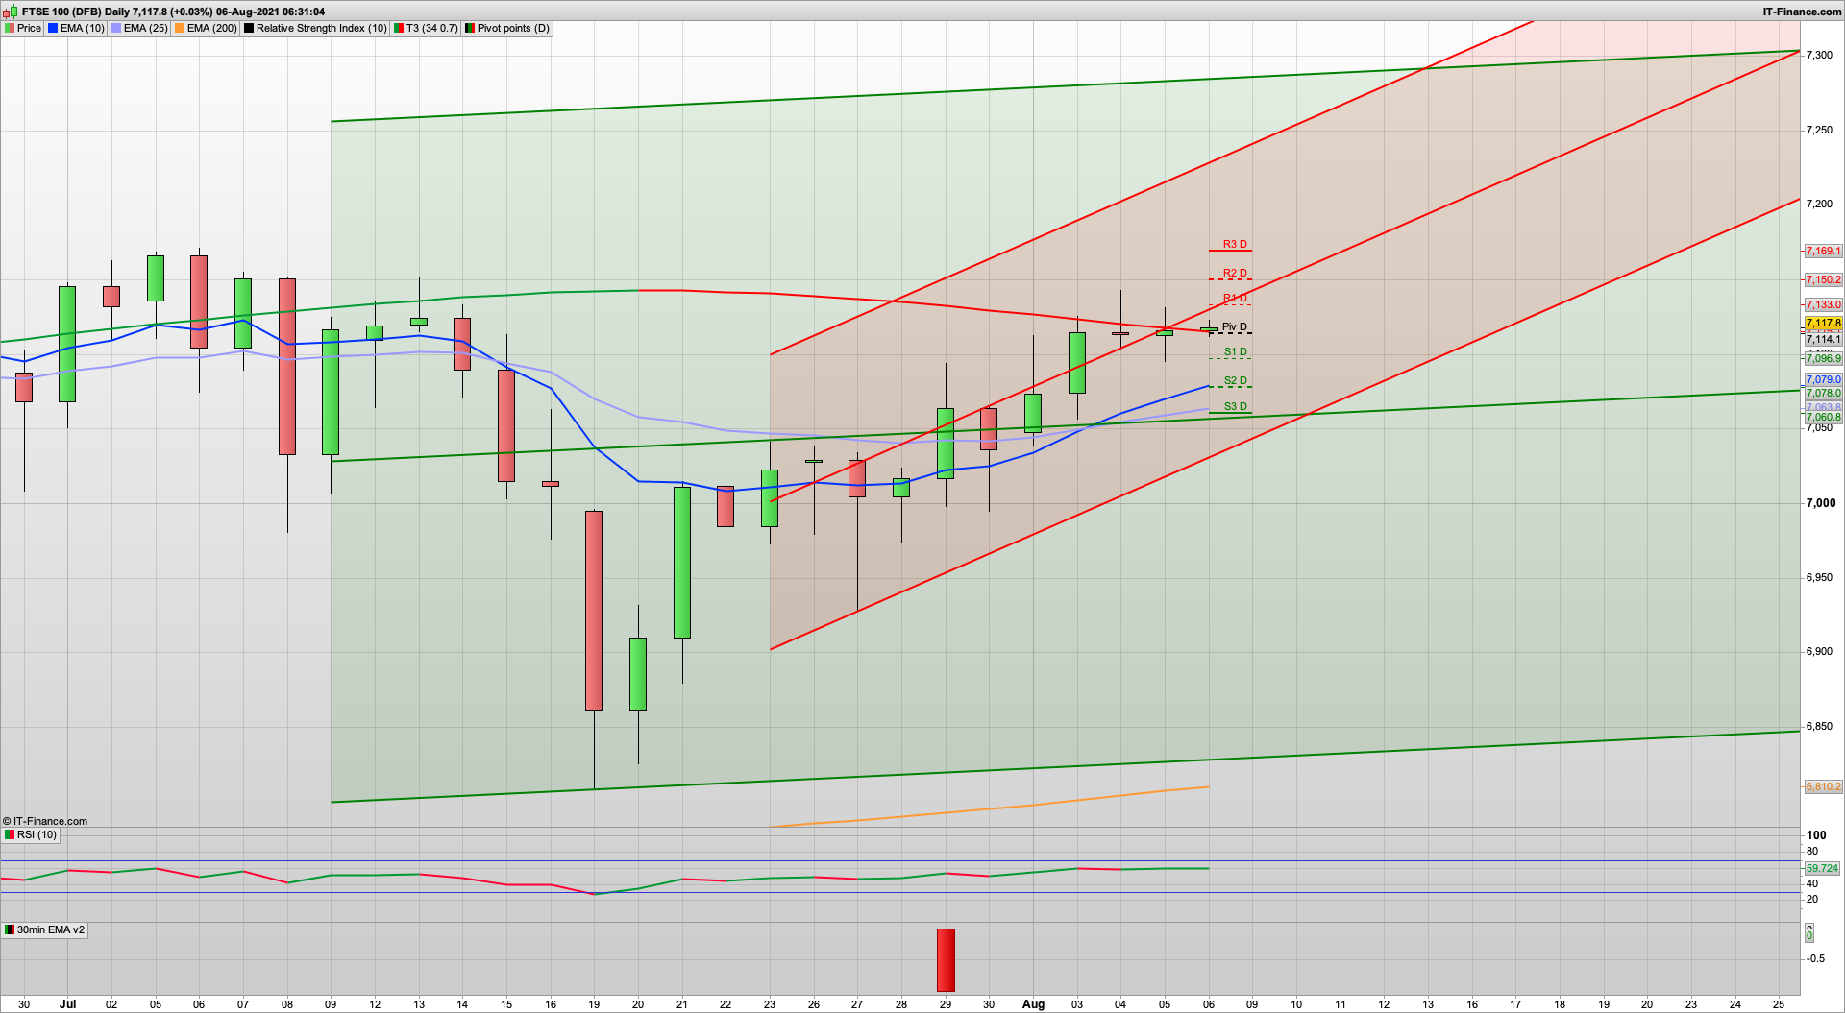1845x1013 pixels.
Task: Click the red-green T3 (34 0.7) icon
Action: [x=396, y=28]
